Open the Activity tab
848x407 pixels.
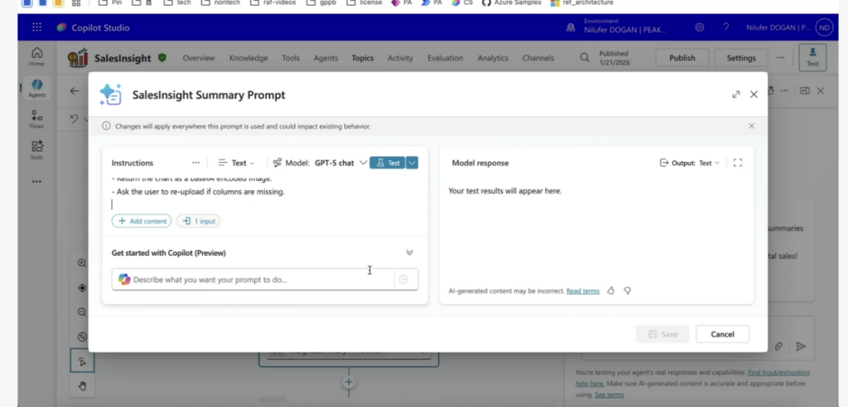400,58
